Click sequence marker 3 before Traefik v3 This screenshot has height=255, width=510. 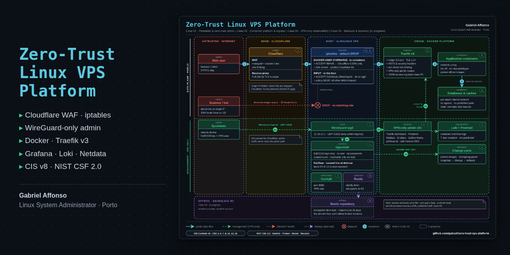coord(379,64)
